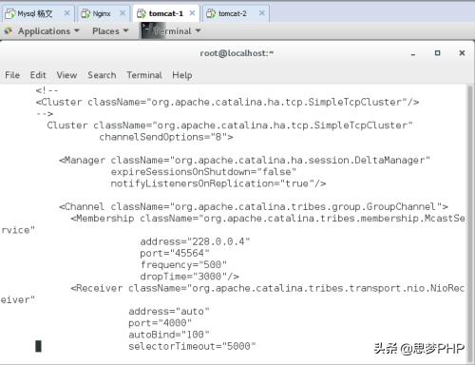Close the Mysql tab
475x365 pixels.
tap(66, 13)
